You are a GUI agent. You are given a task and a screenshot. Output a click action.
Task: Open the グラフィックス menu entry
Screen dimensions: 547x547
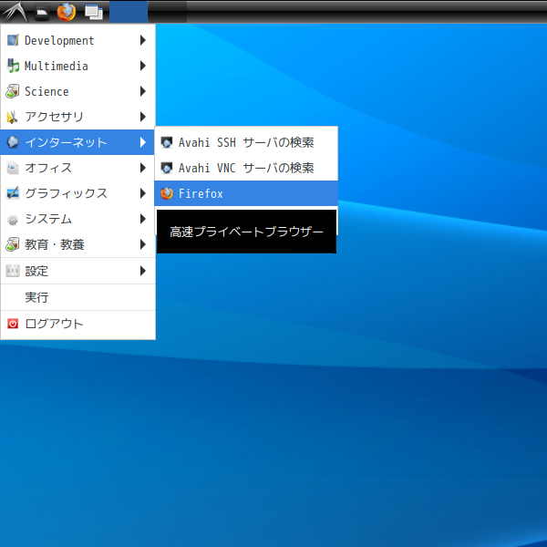point(77,193)
